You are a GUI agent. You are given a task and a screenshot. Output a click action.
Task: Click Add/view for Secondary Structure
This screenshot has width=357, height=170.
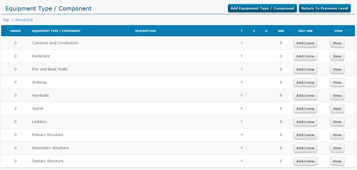pos(305,148)
